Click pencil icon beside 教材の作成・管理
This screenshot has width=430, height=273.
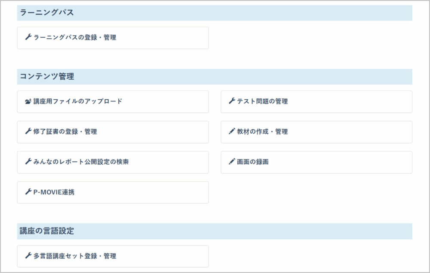coord(232,131)
